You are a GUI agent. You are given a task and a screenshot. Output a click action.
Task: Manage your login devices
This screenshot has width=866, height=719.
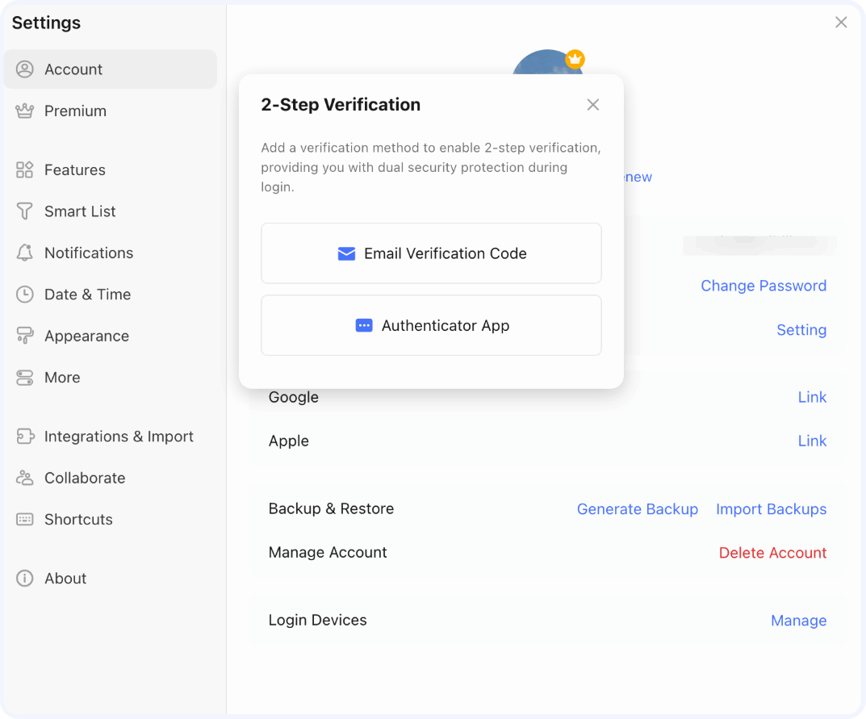(799, 620)
